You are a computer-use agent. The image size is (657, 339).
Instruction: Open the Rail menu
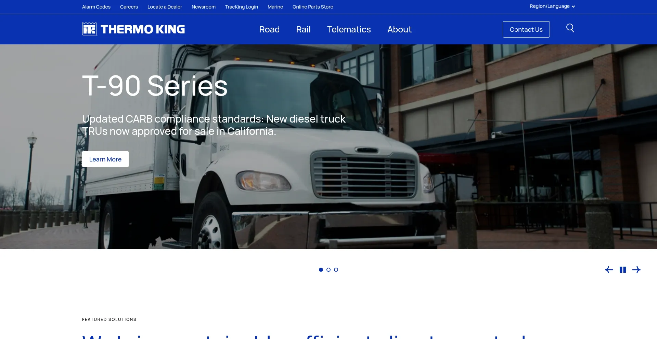pyautogui.click(x=303, y=29)
